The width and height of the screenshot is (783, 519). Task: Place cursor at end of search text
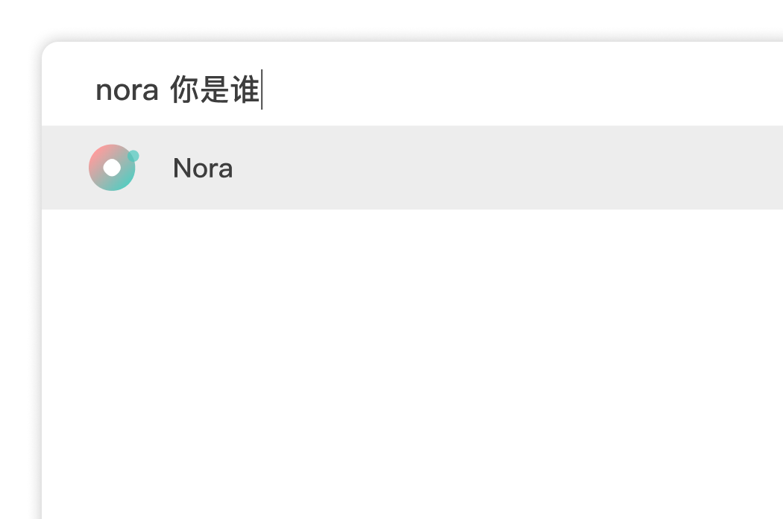pos(262,90)
